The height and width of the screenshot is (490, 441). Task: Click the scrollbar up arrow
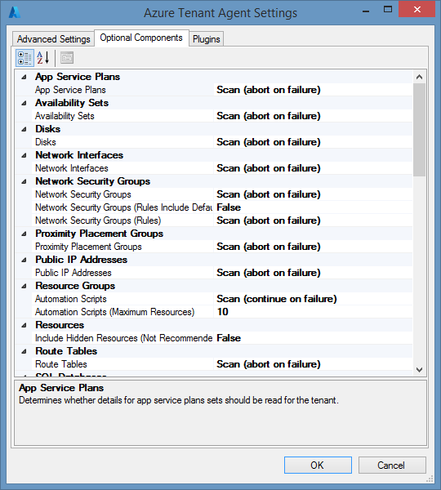click(x=420, y=77)
